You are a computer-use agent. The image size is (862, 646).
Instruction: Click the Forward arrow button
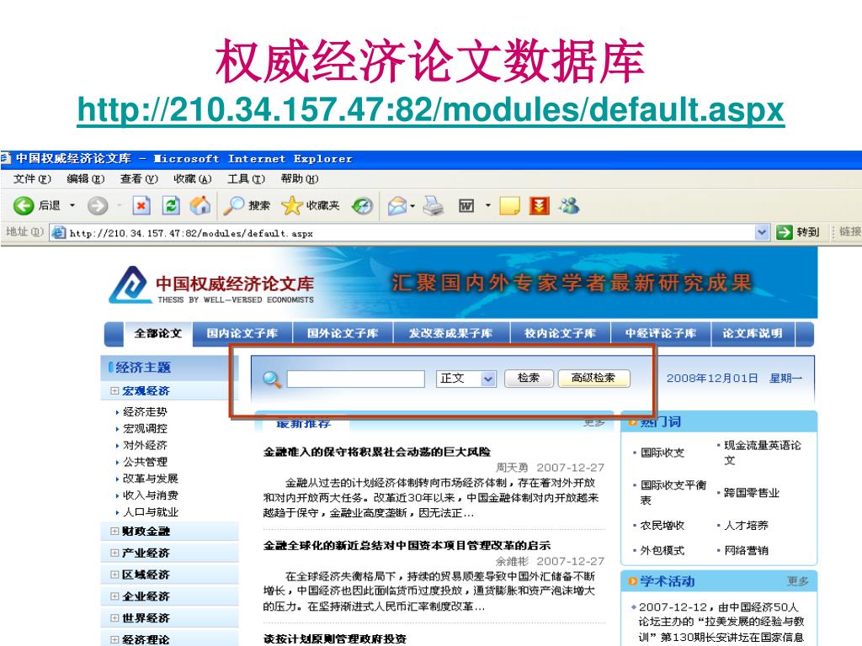98,206
